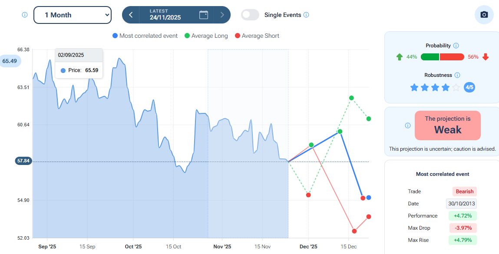Screen dimensions: 499x254
Task: Click the Robustness info icon
Action: pos(457,75)
